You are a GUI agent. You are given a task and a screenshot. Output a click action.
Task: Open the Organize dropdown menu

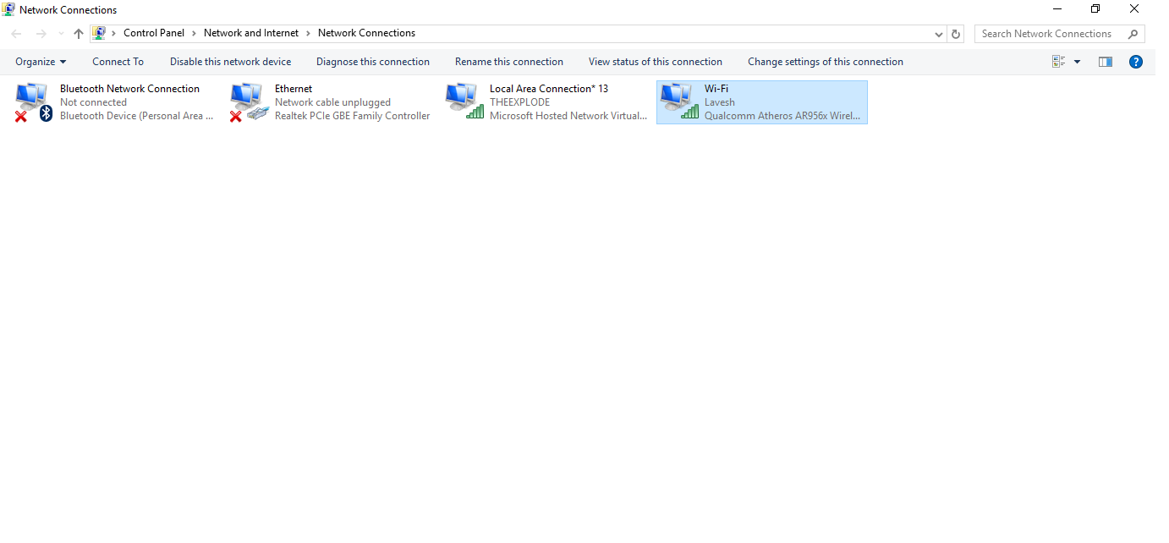point(40,61)
